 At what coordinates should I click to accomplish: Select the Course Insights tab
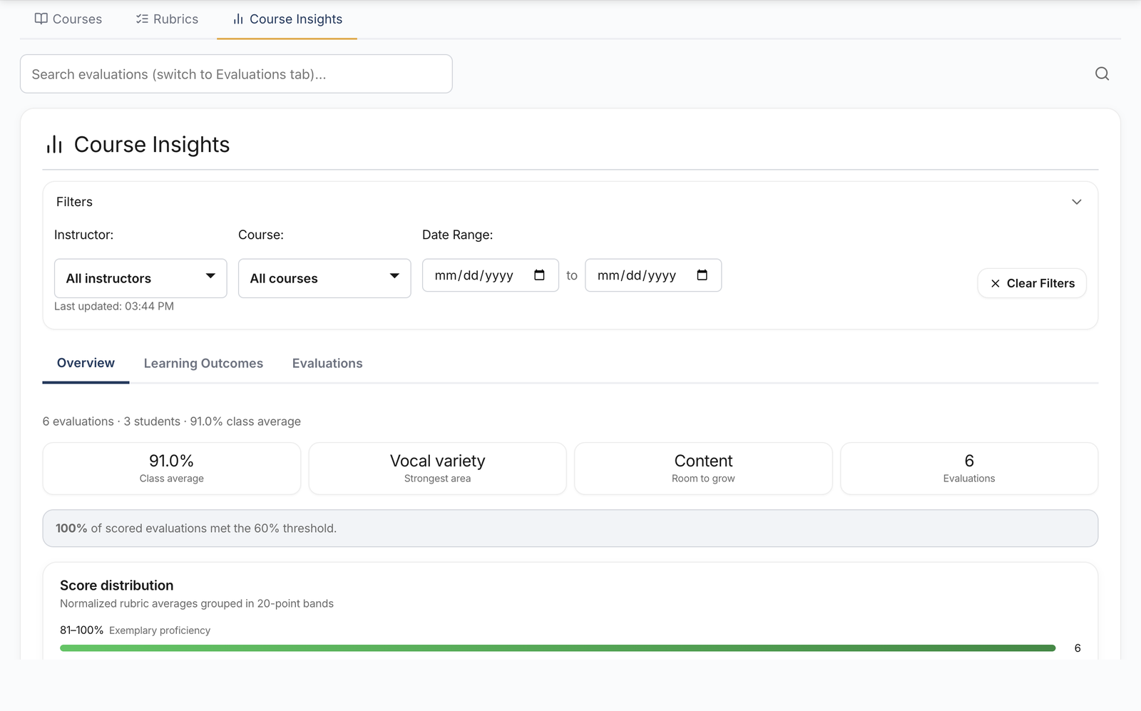[287, 19]
